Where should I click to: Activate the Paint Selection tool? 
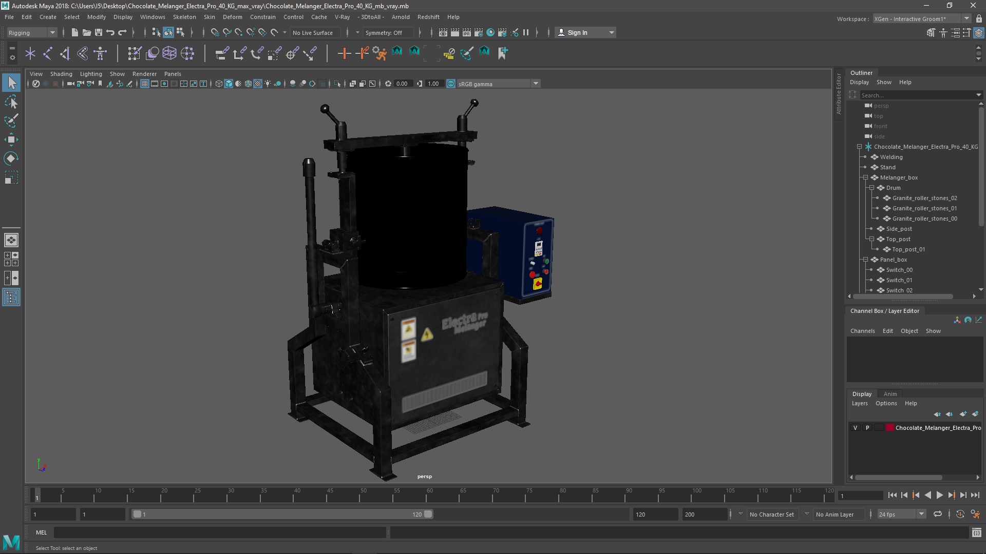point(11,121)
